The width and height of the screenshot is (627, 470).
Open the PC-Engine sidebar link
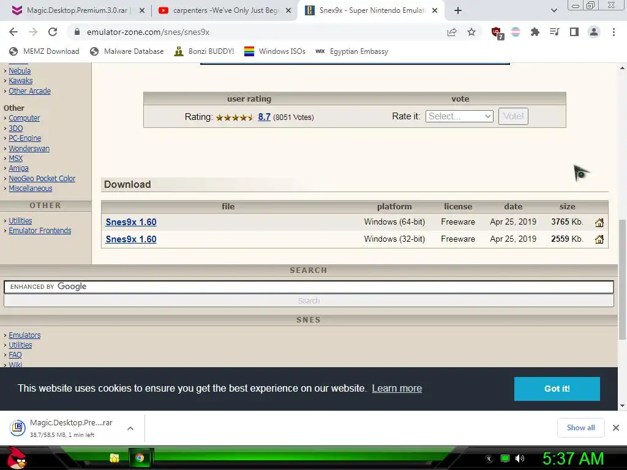pos(24,138)
